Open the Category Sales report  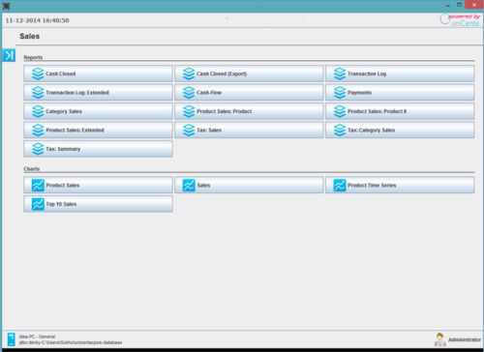click(98, 111)
